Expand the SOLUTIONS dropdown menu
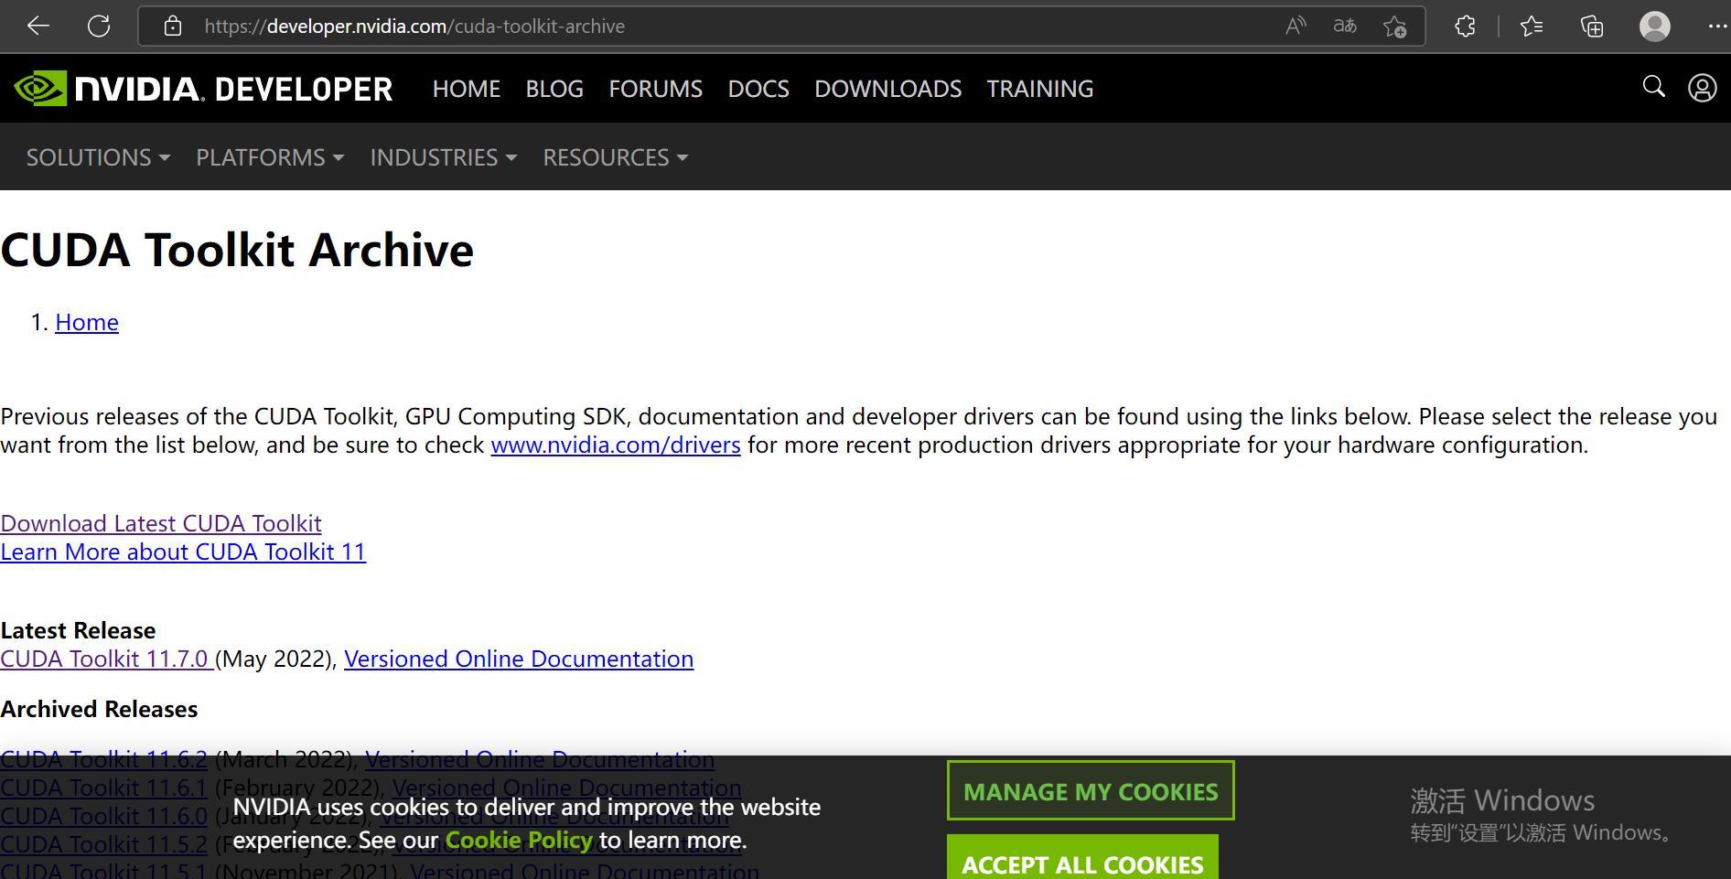Image resolution: width=1731 pixels, height=879 pixels. click(x=98, y=157)
